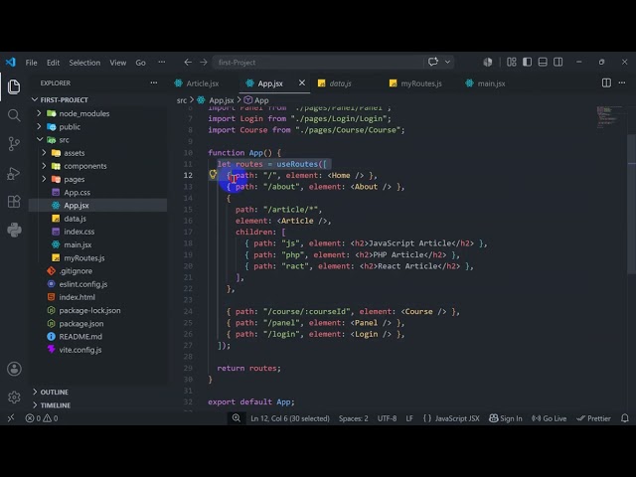Open the Search view in activity bar
636x477 pixels.
click(14, 115)
